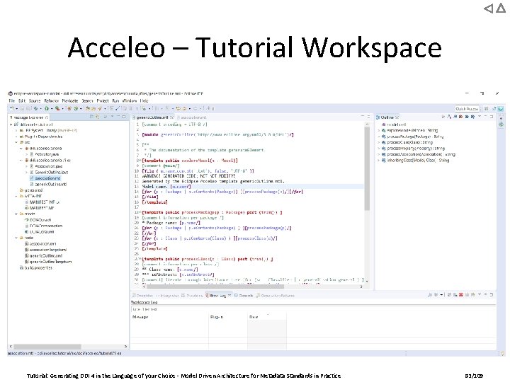The height and width of the screenshot is (382, 510).
Task: Switch to the Error Log tab
Action: click(x=218, y=296)
